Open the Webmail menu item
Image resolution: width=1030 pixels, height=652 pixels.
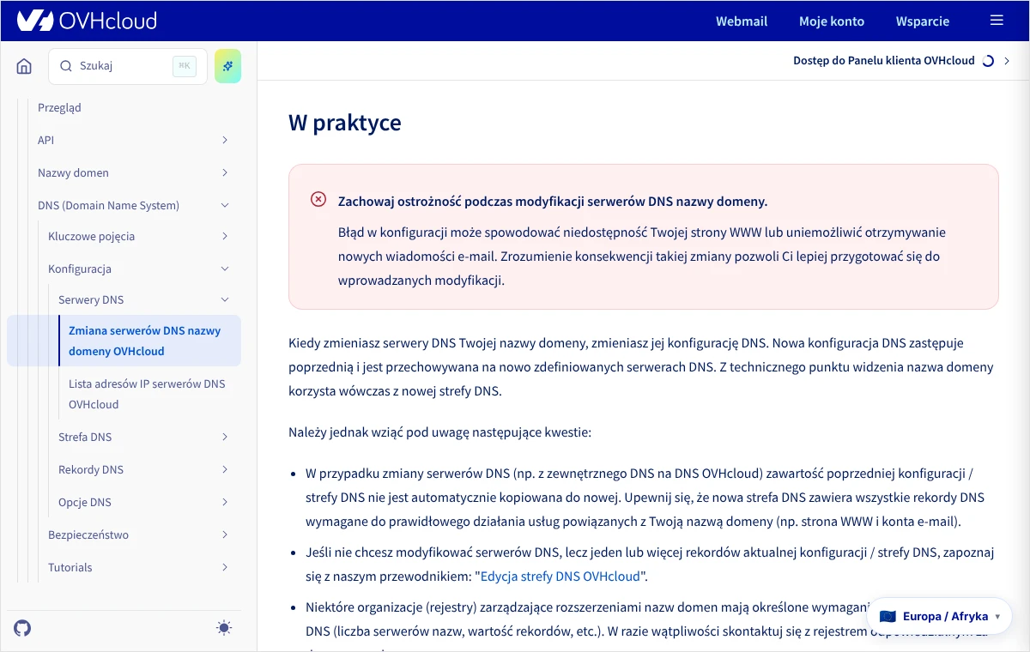tap(742, 21)
